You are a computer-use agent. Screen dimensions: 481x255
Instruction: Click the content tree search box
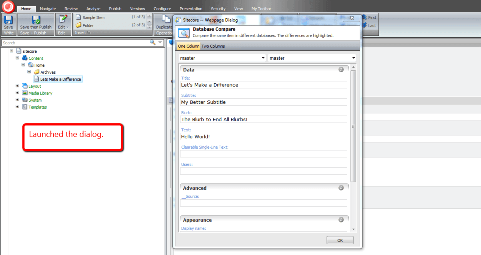coord(75,43)
